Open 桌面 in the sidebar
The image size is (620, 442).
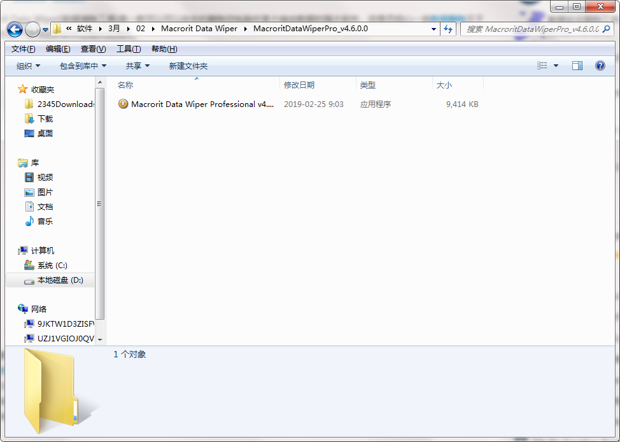coord(45,134)
